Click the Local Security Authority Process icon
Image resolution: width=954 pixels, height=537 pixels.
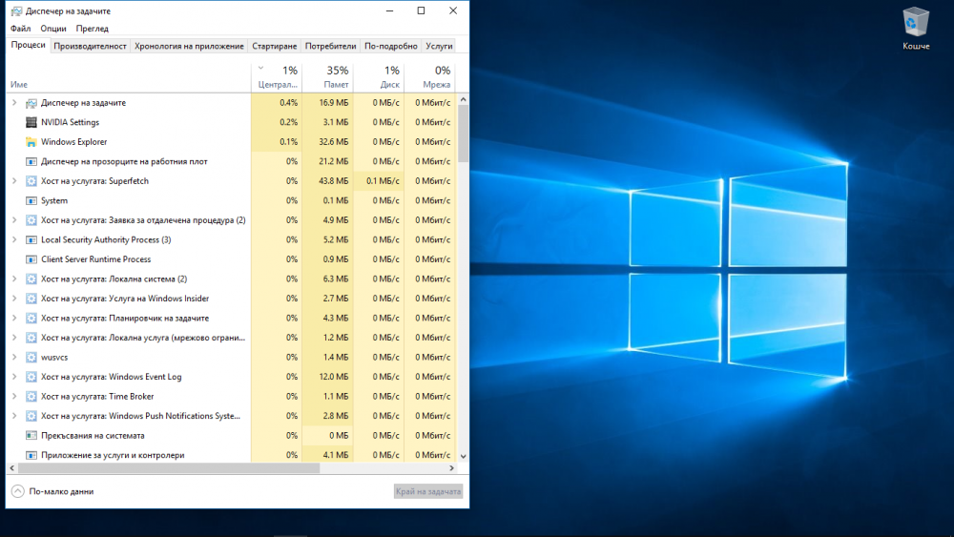(31, 240)
